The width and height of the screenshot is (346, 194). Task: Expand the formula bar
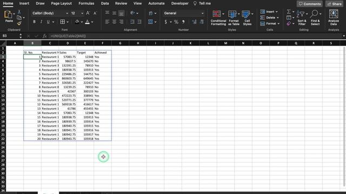point(344,36)
